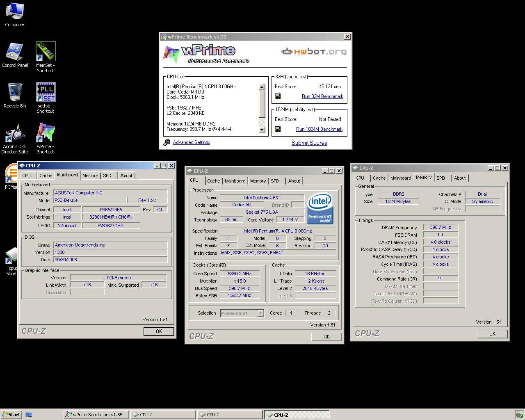The image size is (525, 420).
Task: Click CPU List scrollbar down arrow
Action: coord(262,130)
